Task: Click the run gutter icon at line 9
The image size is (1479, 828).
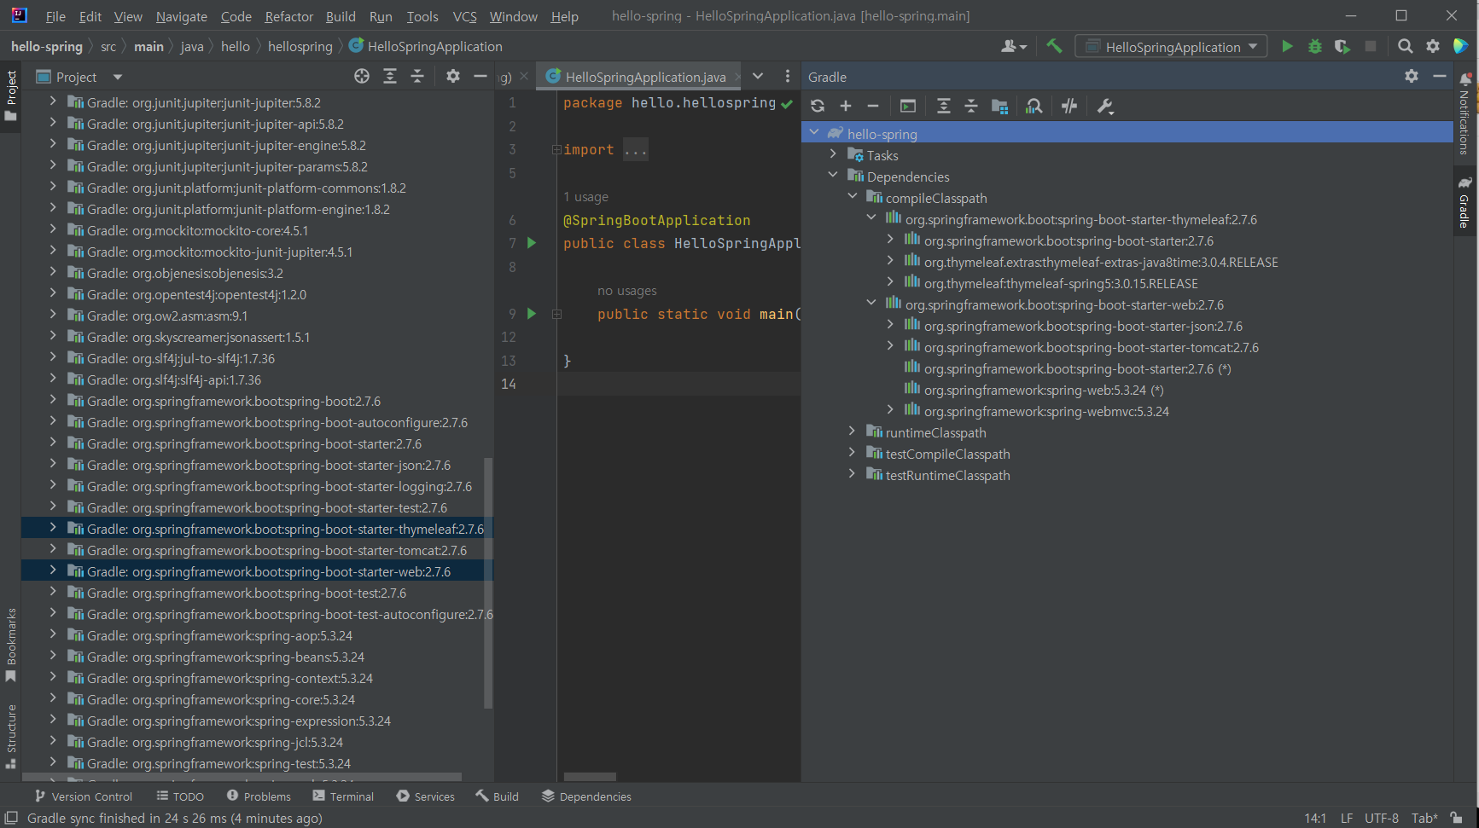Action: (x=532, y=314)
